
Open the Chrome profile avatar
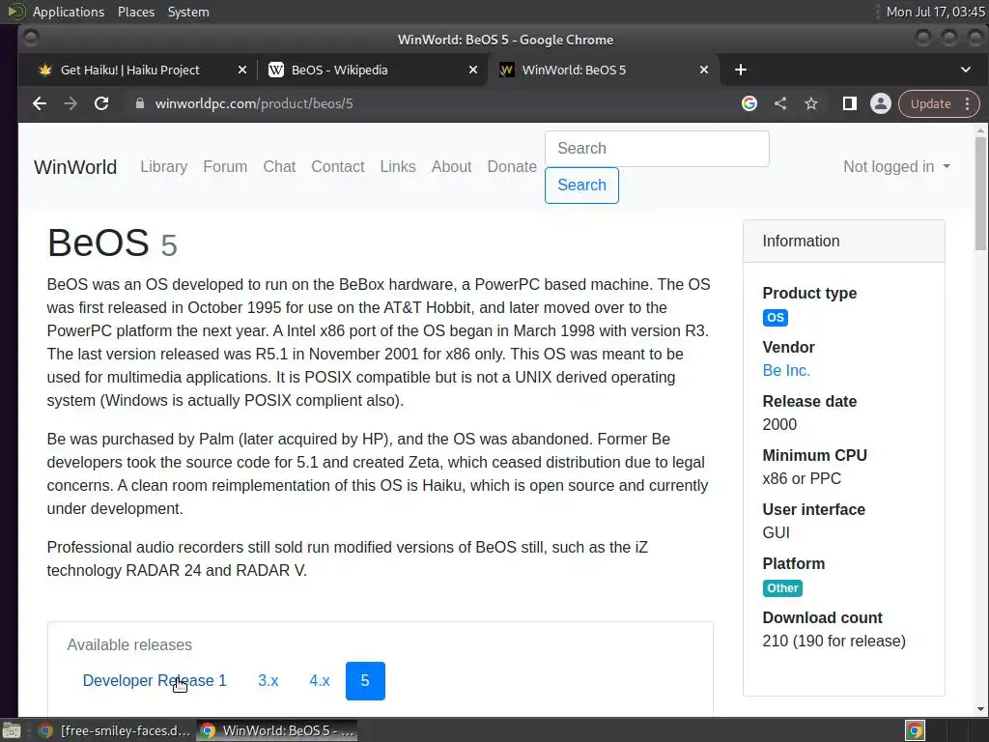point(881,103)
